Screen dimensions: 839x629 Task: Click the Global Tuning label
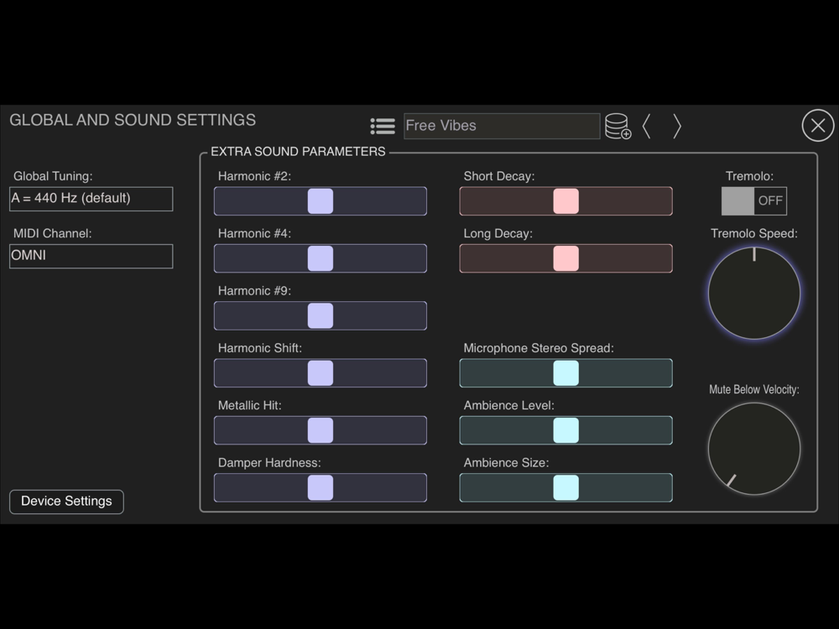point(53,176)
